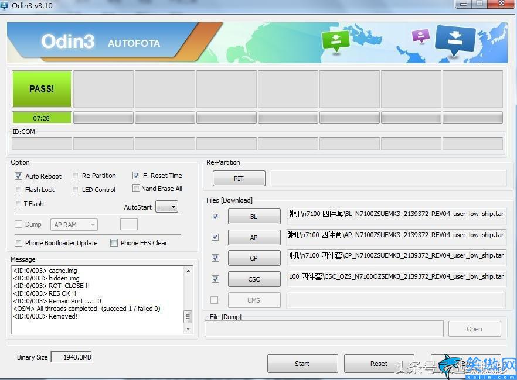Enable the Flash Lock checkbox
This screenshot has height=380, width=517.
tap(19, 190)
